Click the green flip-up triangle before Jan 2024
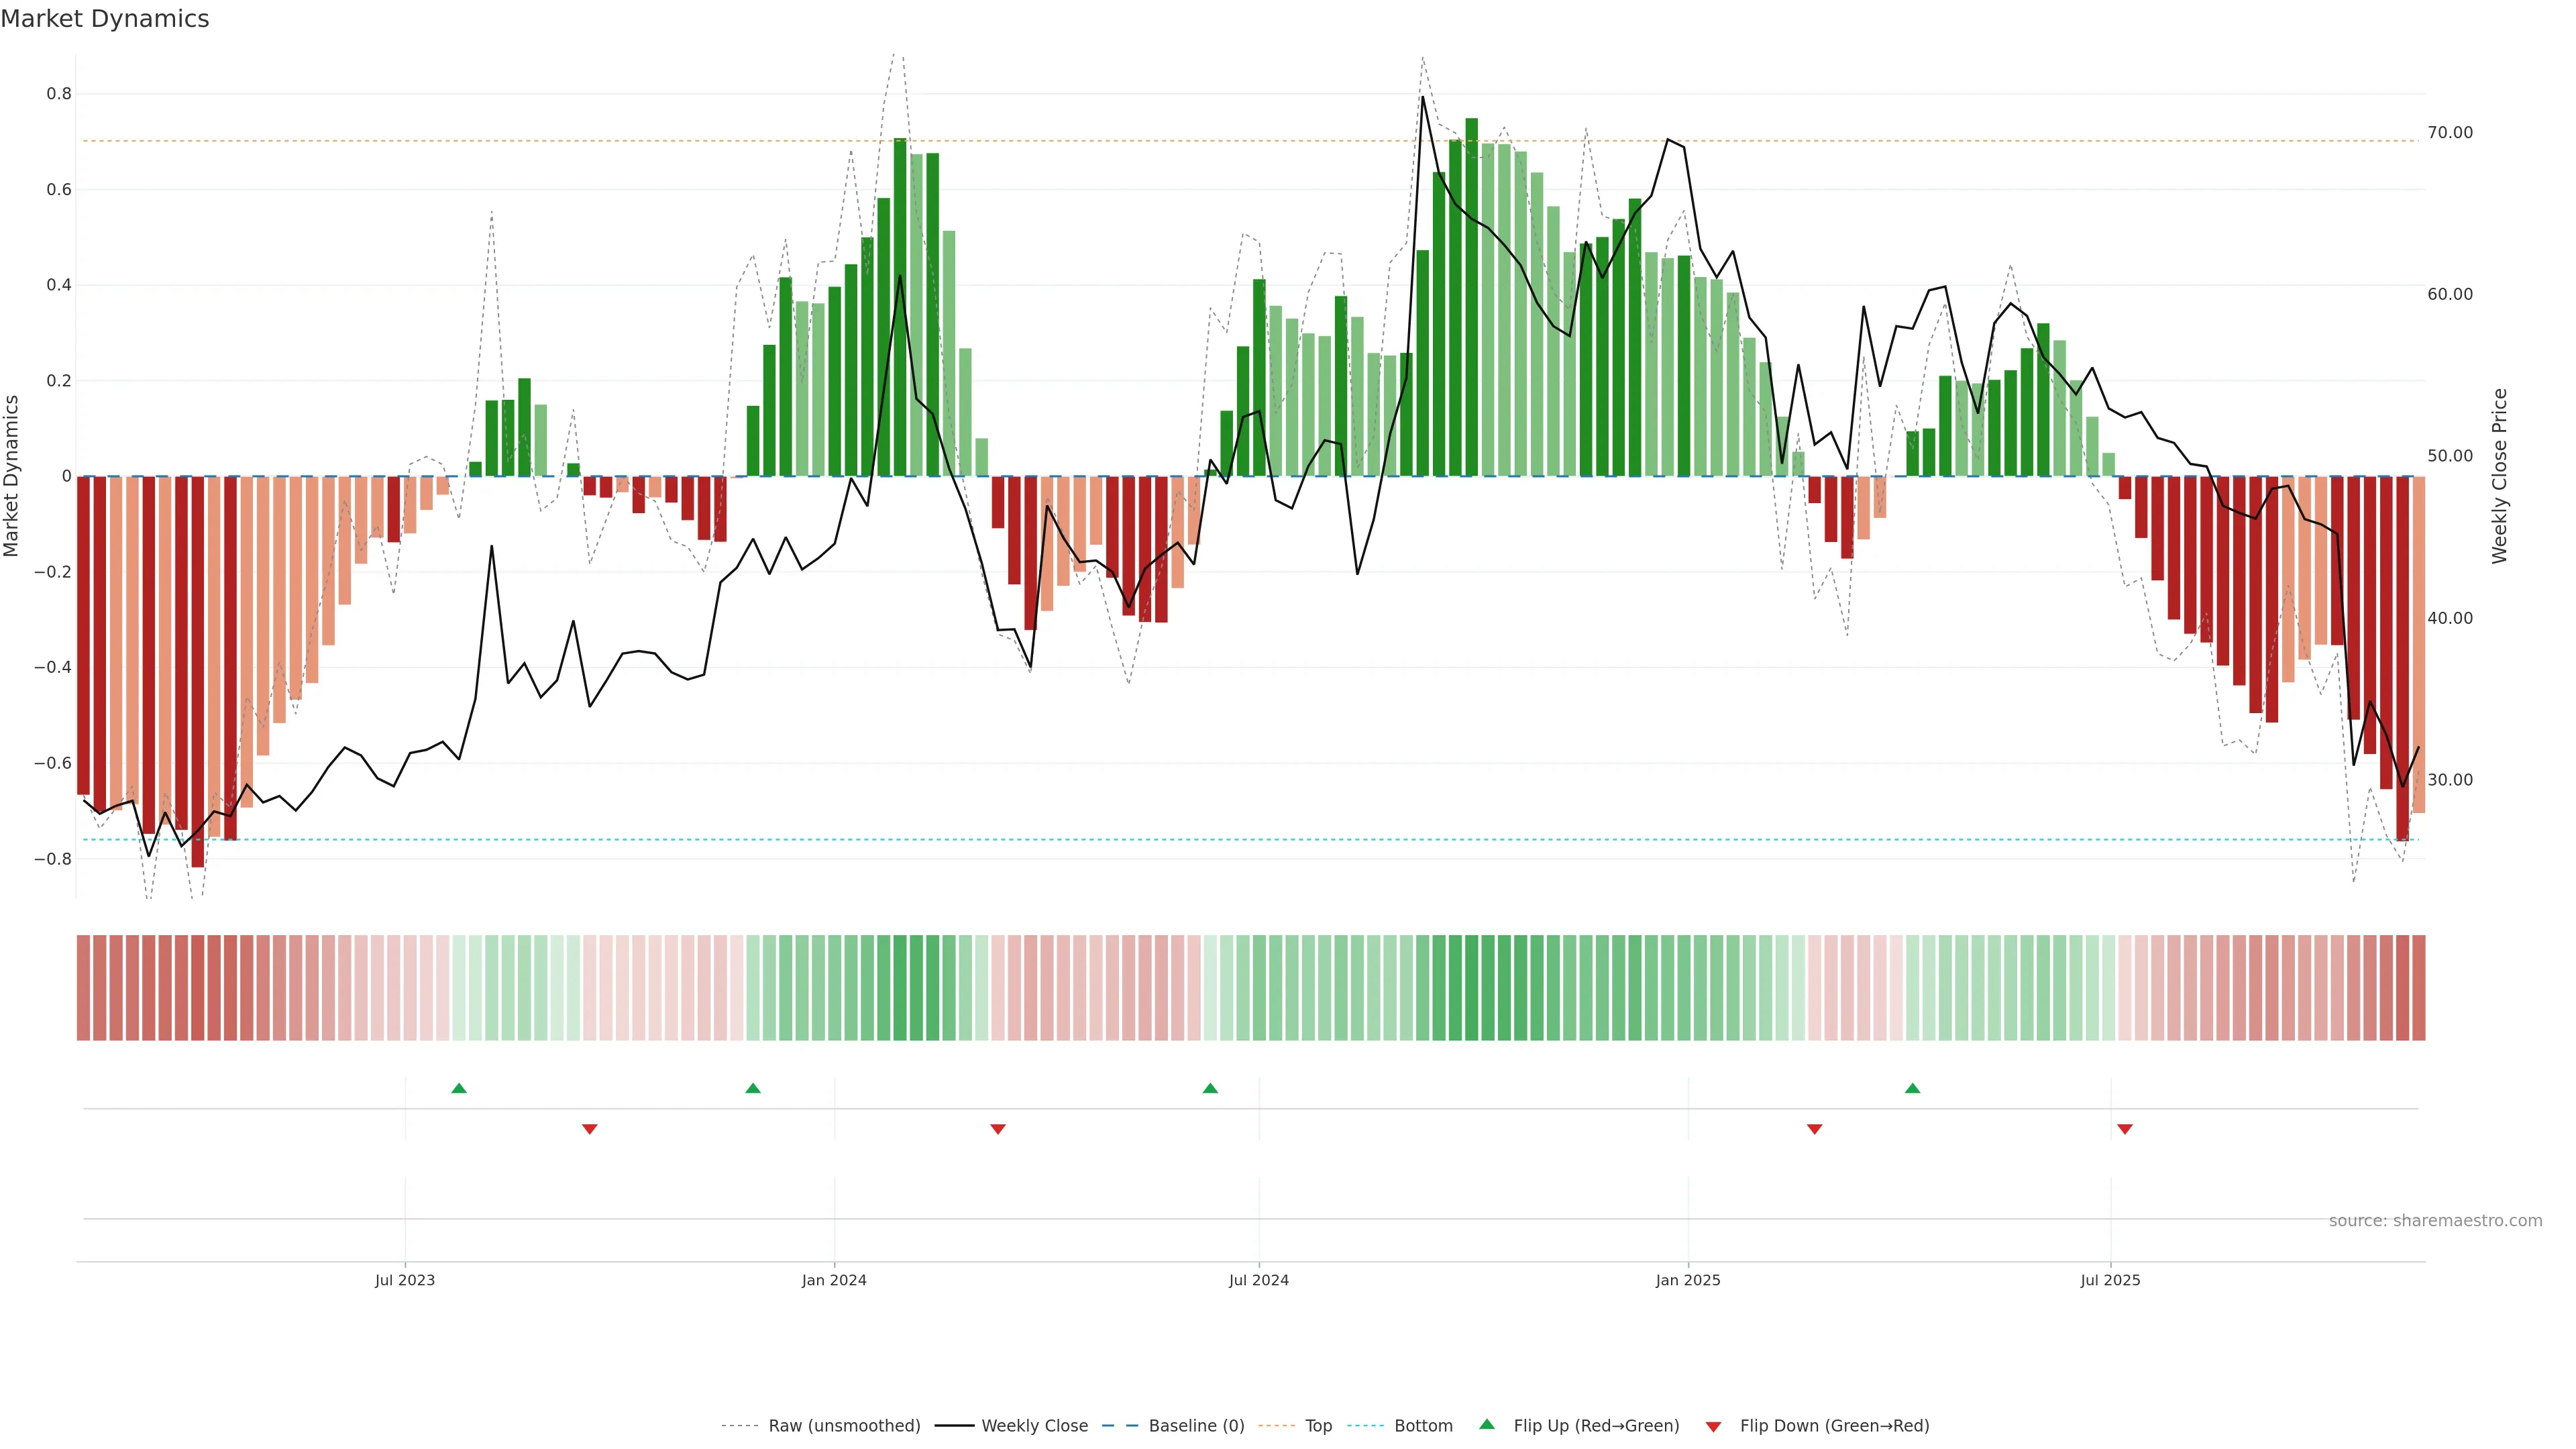Image resolution: width=2576 pixels, height=1449 pixels. coord(753,1088)
